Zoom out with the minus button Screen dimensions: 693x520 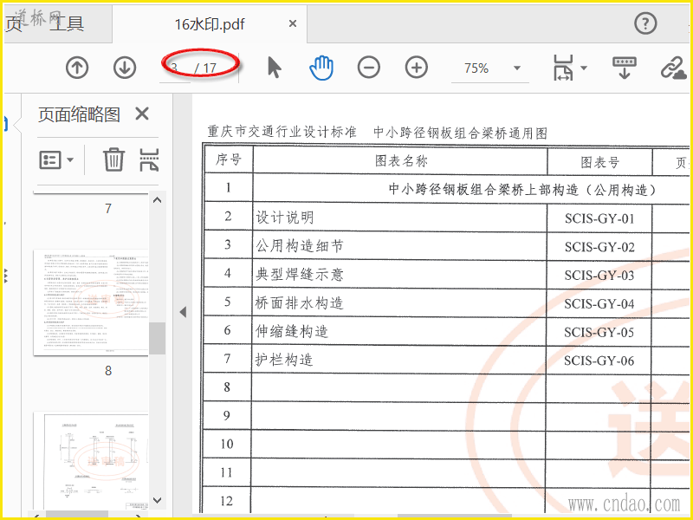[x=369, y=68]
